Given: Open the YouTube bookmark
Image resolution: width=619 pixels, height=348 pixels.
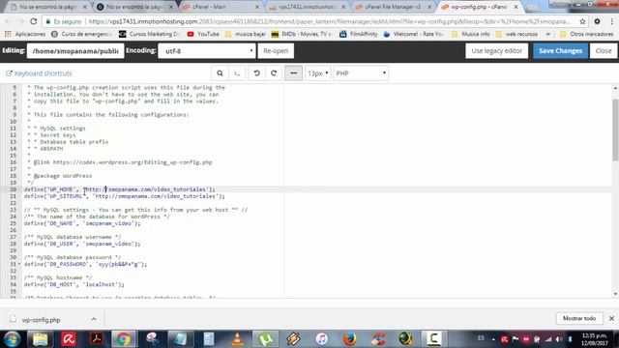Looking at the screenshot, I should pos(203,34).
